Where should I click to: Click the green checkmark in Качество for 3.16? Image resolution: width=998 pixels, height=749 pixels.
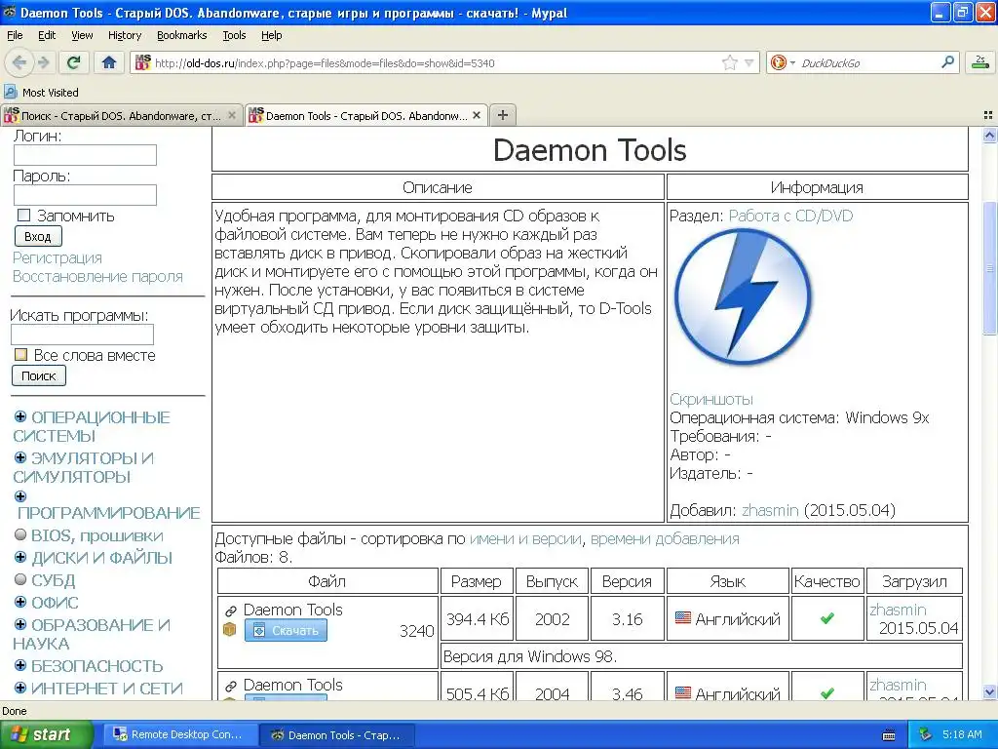pos(826,618)
